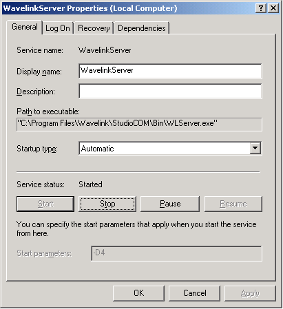Stop the WavelinkServer service
The image size is (283, 309).
pos(107,204)
